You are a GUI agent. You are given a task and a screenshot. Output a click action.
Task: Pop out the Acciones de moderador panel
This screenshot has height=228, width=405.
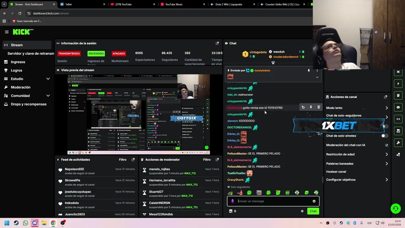(217, 160)
